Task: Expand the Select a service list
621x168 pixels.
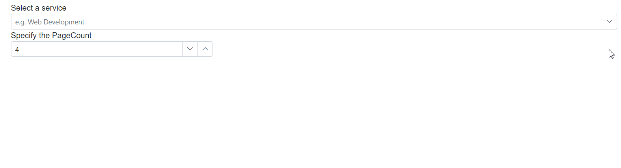Action: 609,22
